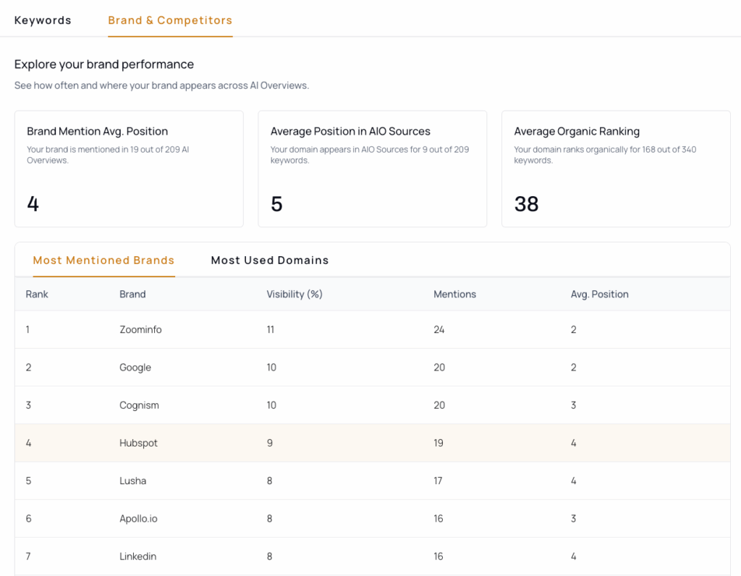This screenshot has height=576, width=741.
Task: Click Lusha's mentions value 17
Action: click(438, 480)
